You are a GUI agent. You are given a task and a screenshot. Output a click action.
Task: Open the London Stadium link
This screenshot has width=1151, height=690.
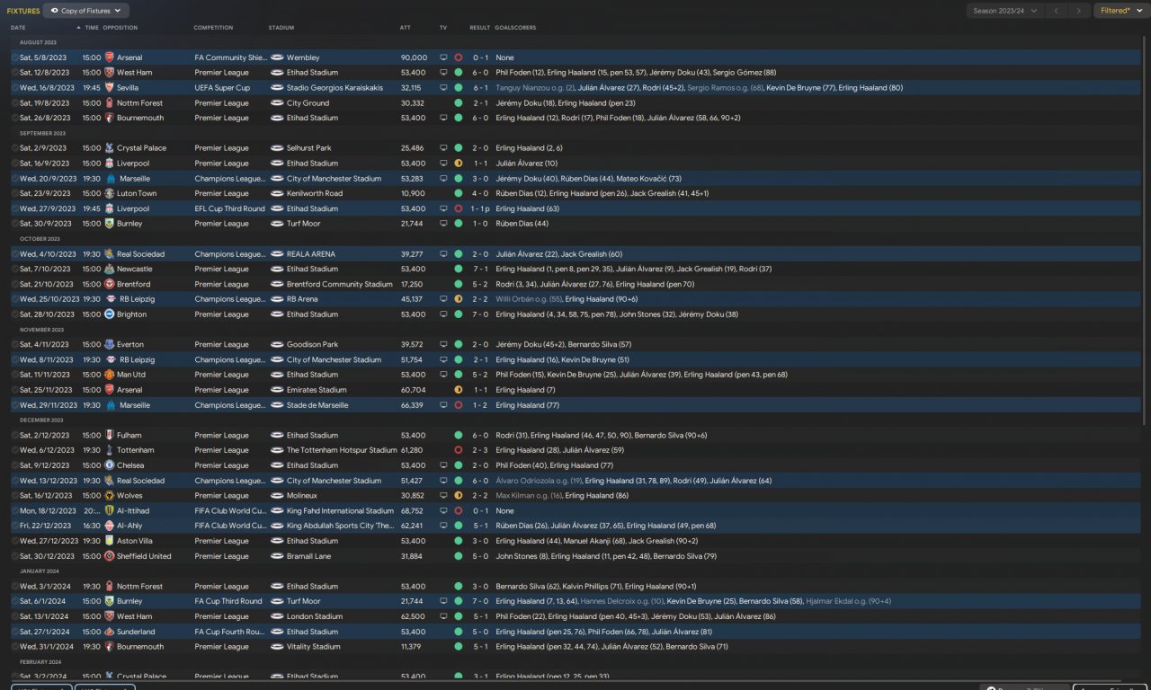coord(315,616)
